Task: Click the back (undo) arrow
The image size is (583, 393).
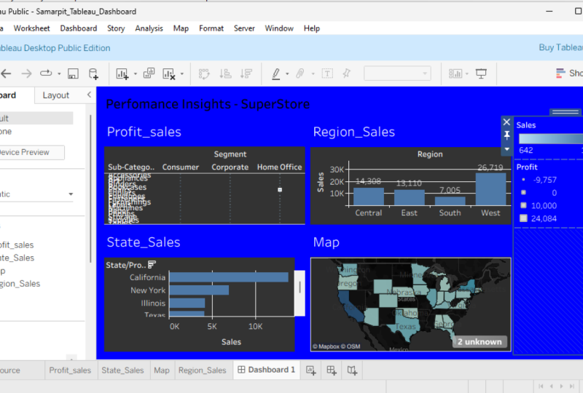Action: 6,74
